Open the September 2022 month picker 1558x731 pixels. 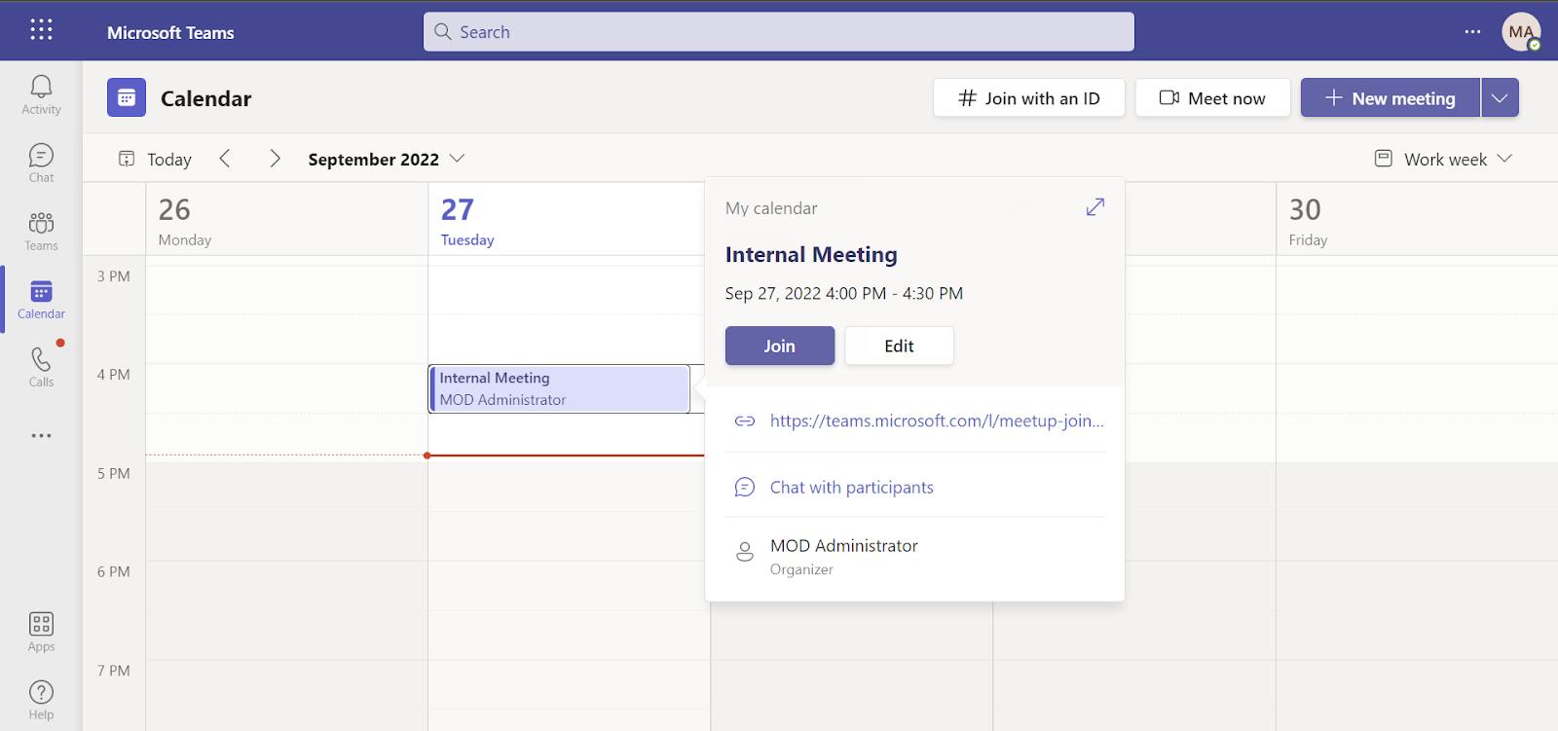point(387,159)
